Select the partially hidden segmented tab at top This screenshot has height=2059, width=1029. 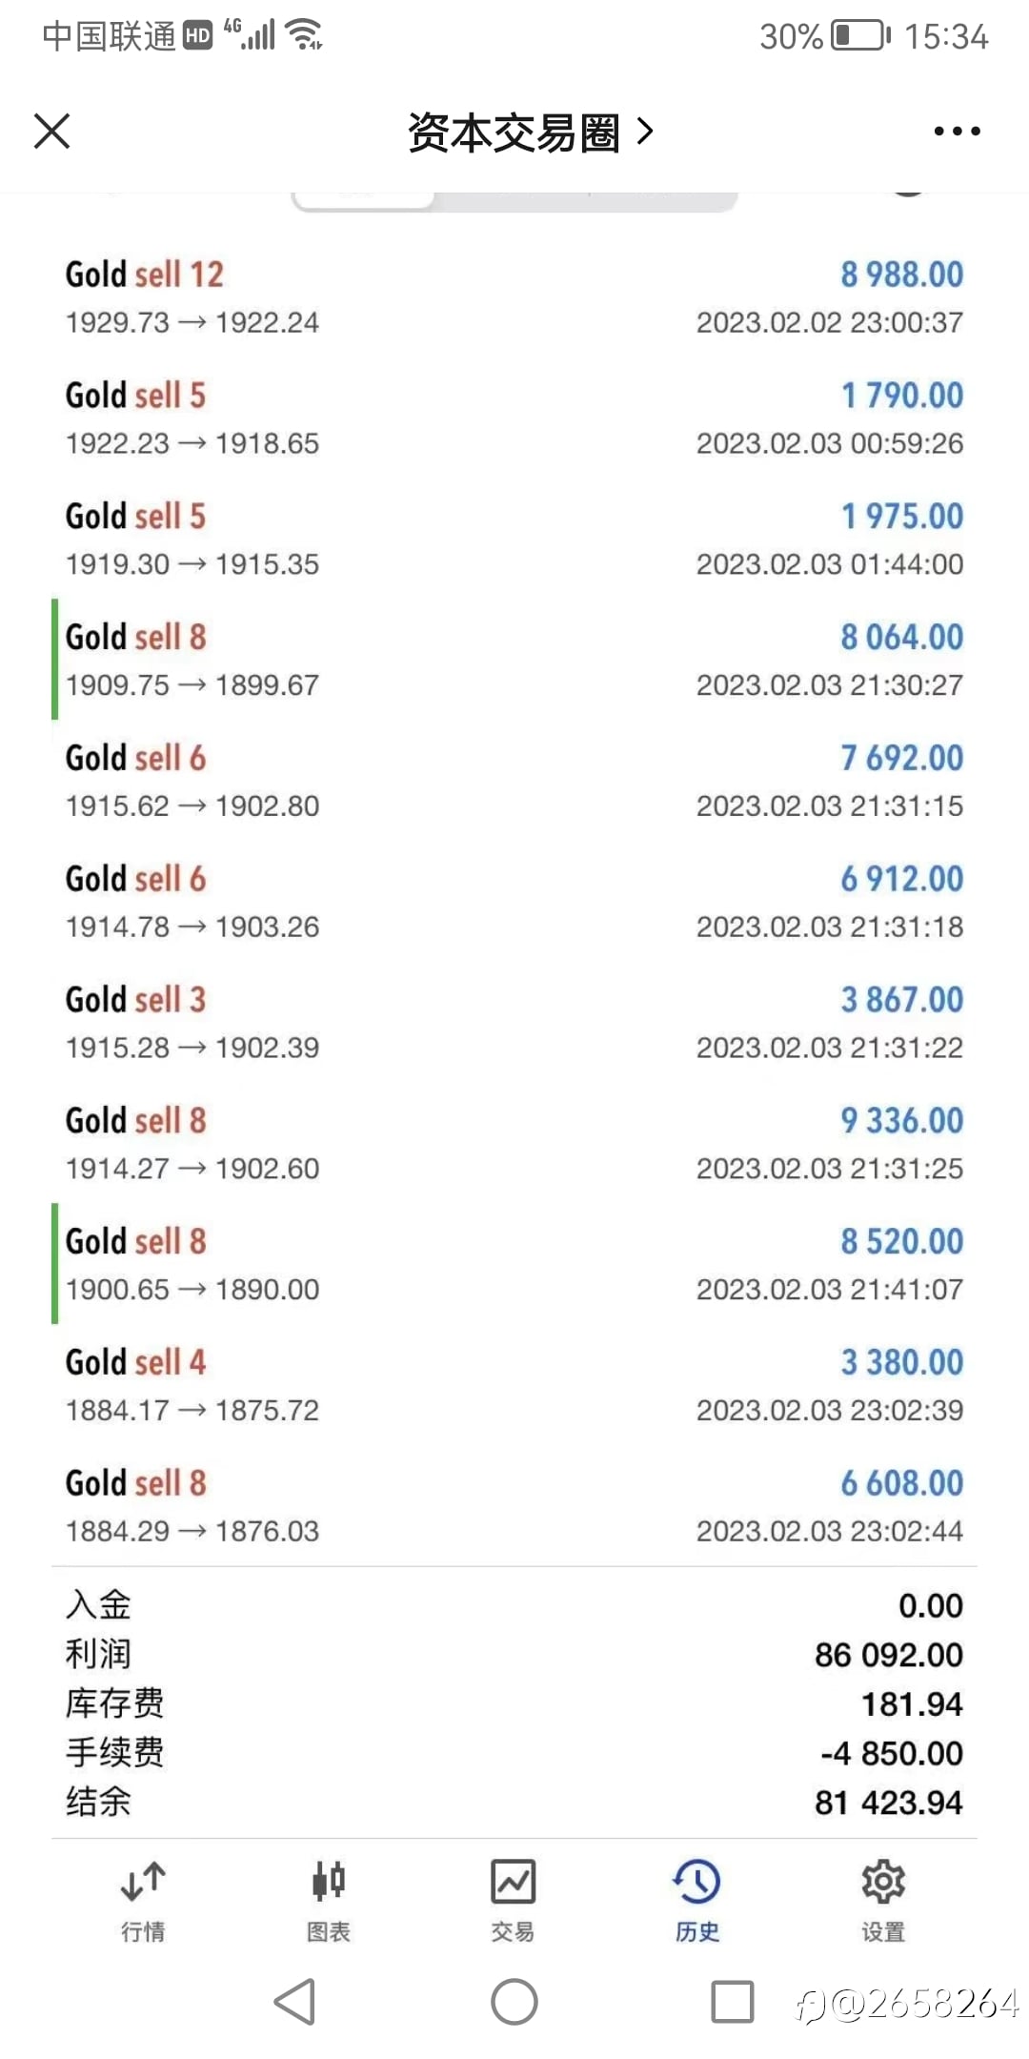click(514, 200)
